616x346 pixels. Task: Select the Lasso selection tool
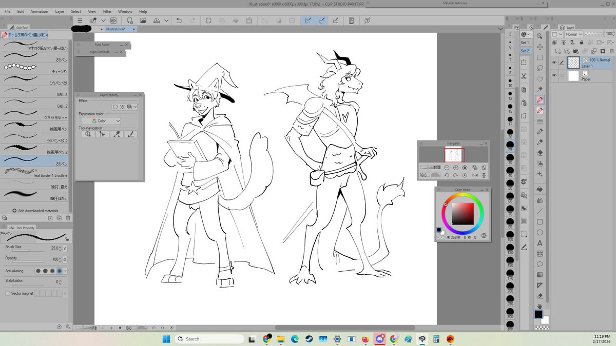[x=540, y=68]
